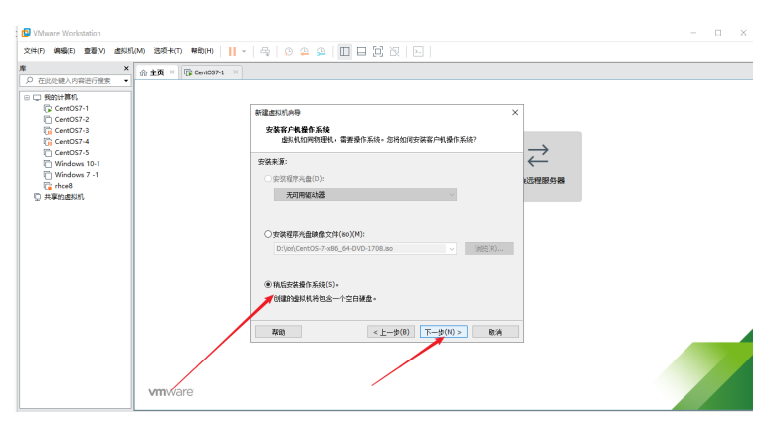Select Windows 7 -1 in the library tree
The image size is (782, 432).
[77, 174]
